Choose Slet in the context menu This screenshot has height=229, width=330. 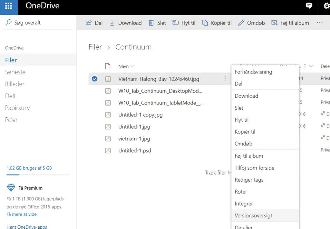point(265,108)
